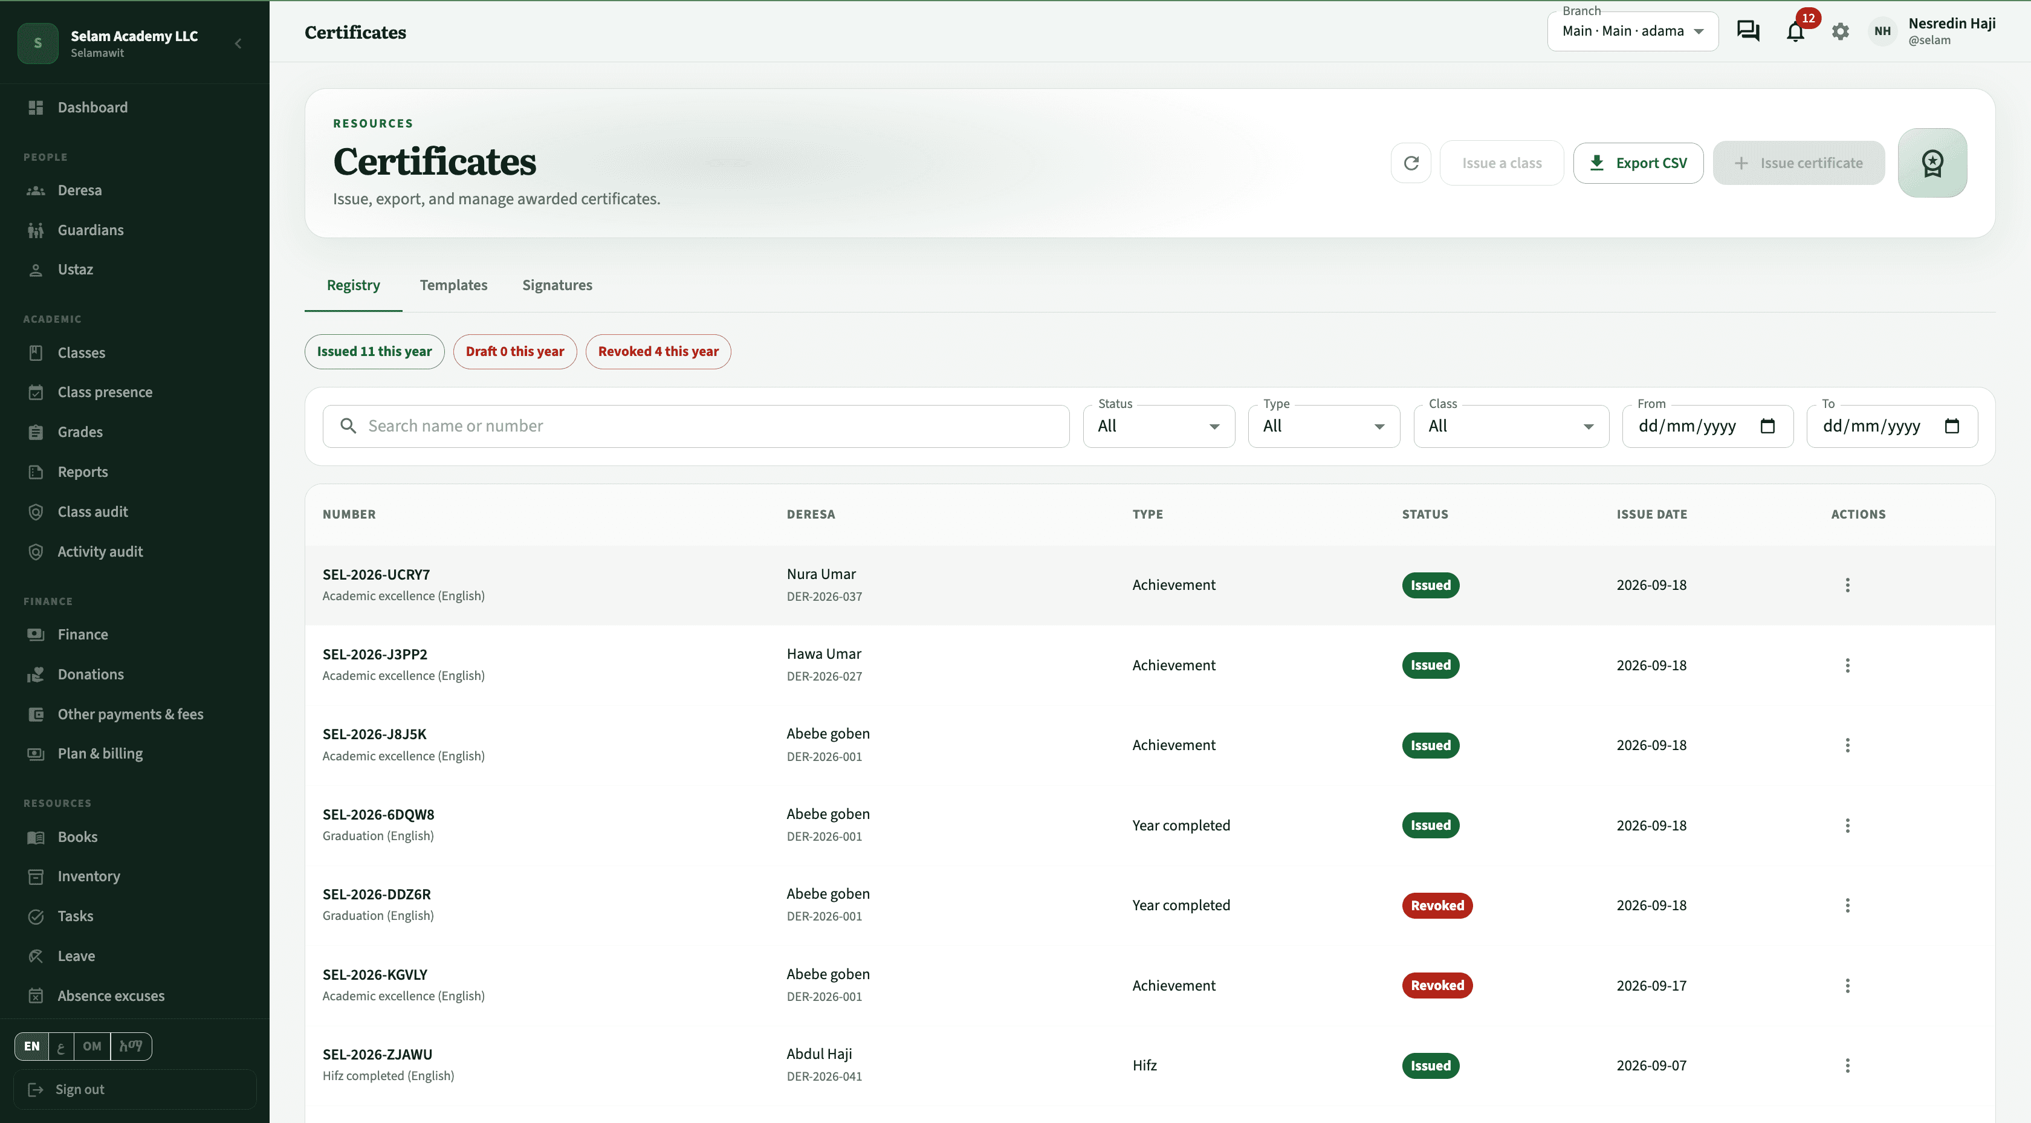
Task: Switch language to Amharic
Action: (131, 1046)
